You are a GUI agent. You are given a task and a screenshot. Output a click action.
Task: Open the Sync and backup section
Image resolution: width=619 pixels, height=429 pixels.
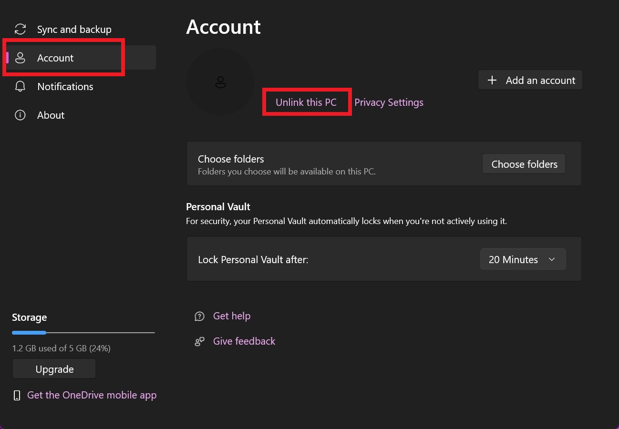(74, 30)
